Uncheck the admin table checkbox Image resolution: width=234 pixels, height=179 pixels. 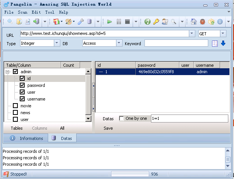point(16,72)
